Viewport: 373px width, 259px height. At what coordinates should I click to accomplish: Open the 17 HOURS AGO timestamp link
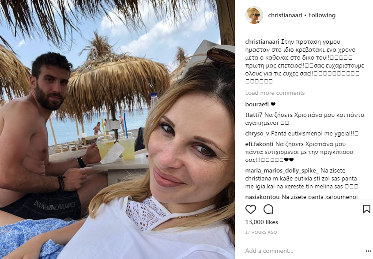pyautogui.click(x=261, y=233)
